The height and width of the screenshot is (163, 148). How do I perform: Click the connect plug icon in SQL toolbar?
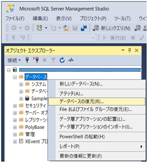pos(13,38)
